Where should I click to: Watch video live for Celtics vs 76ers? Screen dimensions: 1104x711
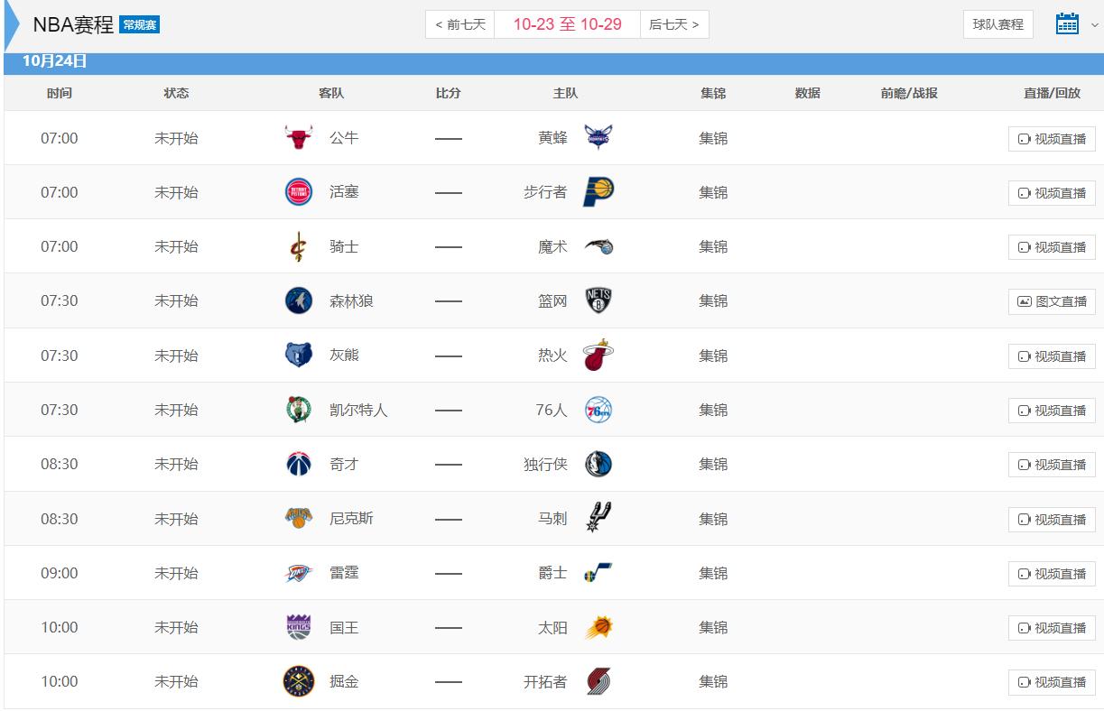[1052, 411]
